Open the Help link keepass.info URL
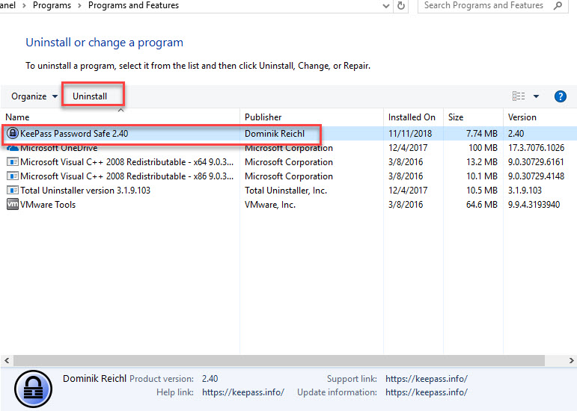Screen dimensions: 577x411 click(x=243, y=392)
